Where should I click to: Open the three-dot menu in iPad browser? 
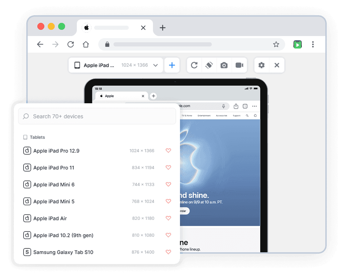pyautogui.click(x=254, y=106)
